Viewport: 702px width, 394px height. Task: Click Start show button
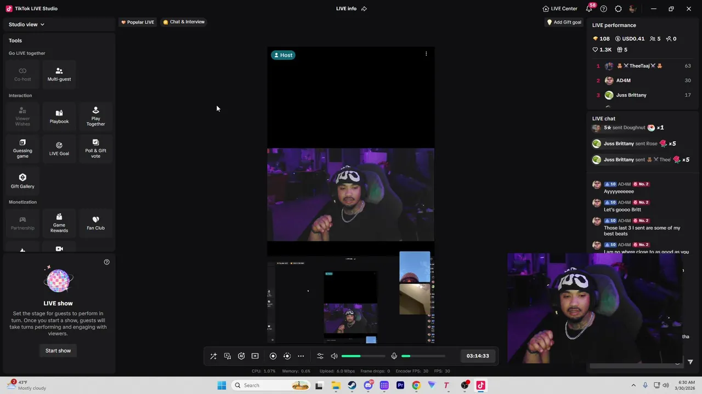click(x=58, y=351)
